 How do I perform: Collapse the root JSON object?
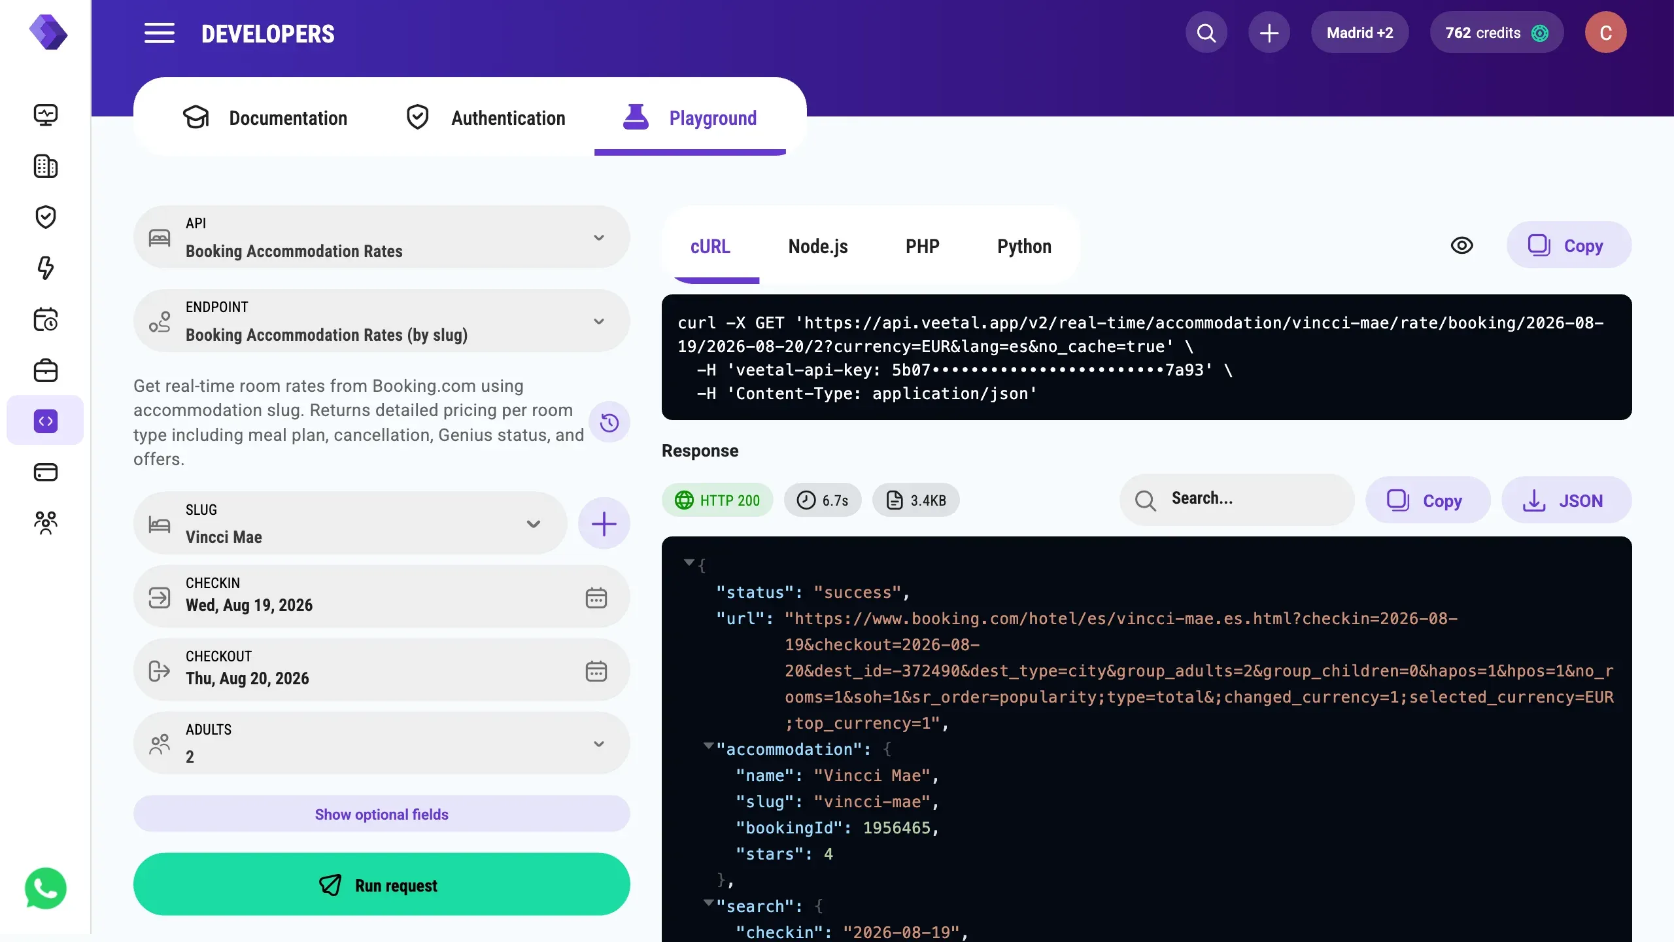tap(689, 563)
